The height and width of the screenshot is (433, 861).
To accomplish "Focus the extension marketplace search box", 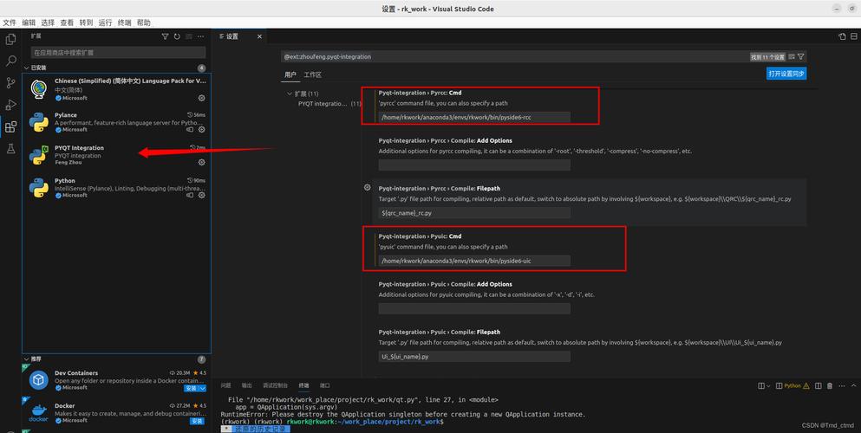I will click(118, 53).
